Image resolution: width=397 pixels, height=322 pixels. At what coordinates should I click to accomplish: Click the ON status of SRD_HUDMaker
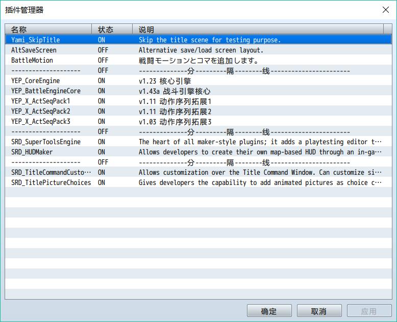coord(102,152)
